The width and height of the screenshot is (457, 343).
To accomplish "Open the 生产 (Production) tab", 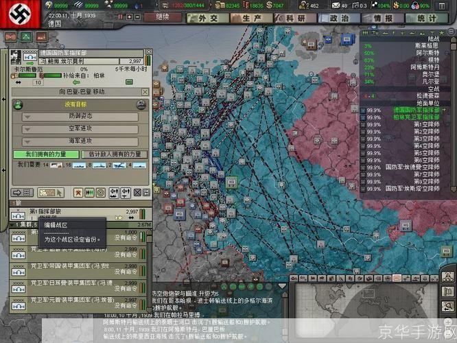I will pos(251,19).
